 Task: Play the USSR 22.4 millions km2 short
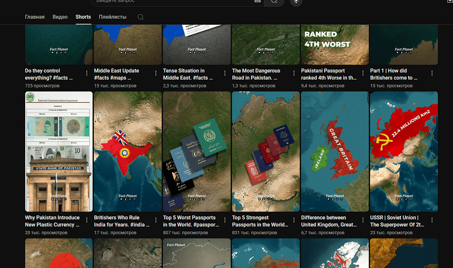click(404, 151)
